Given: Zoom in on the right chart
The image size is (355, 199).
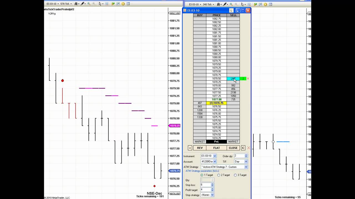Looking at the screenshot, I should pos(231,4).
